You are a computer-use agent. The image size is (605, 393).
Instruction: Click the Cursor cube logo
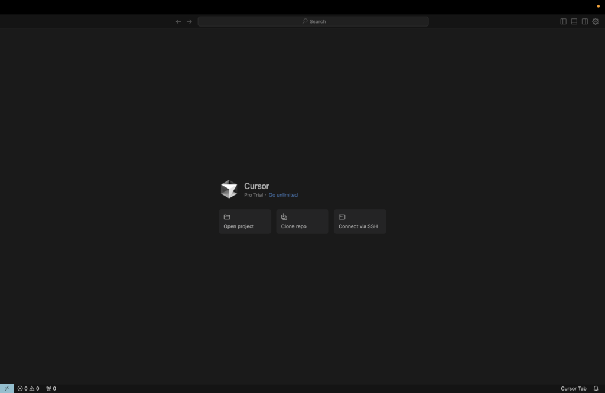click(229, 189)
